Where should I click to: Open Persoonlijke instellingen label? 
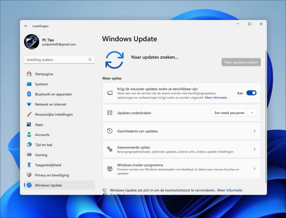(54, 115)
